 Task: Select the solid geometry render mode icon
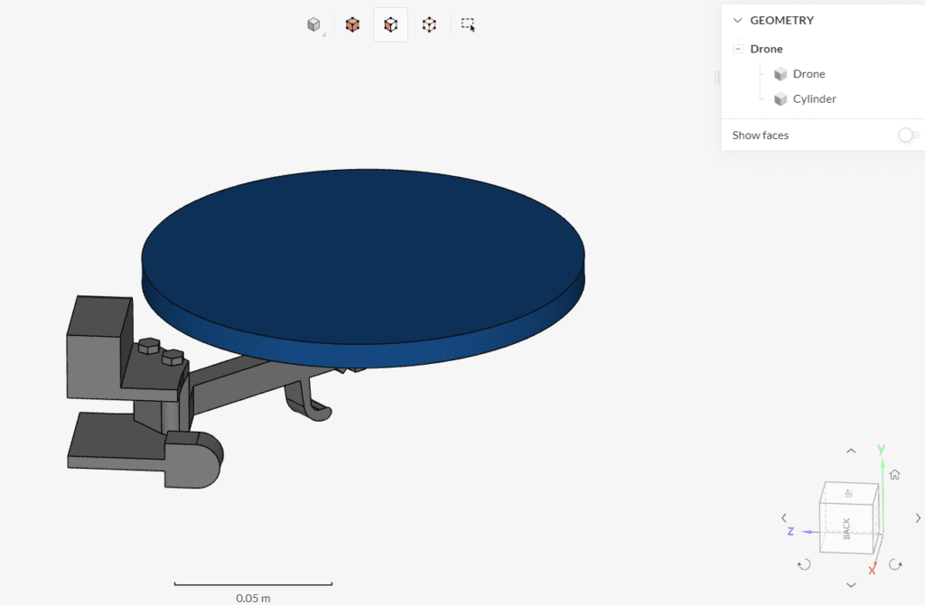(313, 24)
